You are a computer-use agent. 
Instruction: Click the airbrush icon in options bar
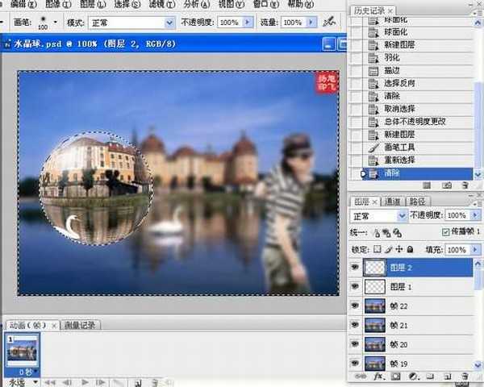(x=328, y=23)
